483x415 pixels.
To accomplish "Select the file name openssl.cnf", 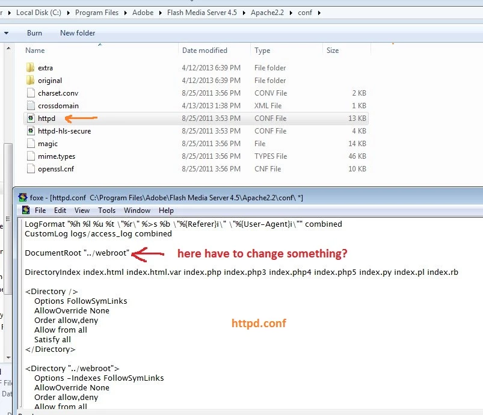I will 56,169.
